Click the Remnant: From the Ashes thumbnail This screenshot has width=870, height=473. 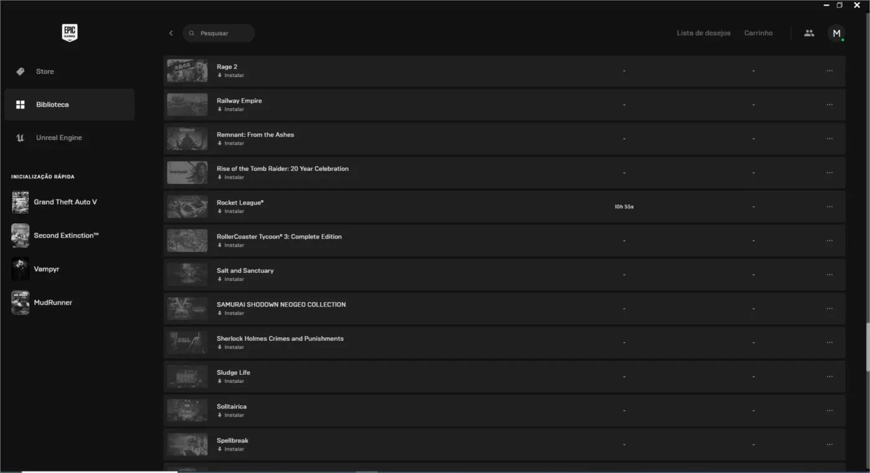coord(187,139)
